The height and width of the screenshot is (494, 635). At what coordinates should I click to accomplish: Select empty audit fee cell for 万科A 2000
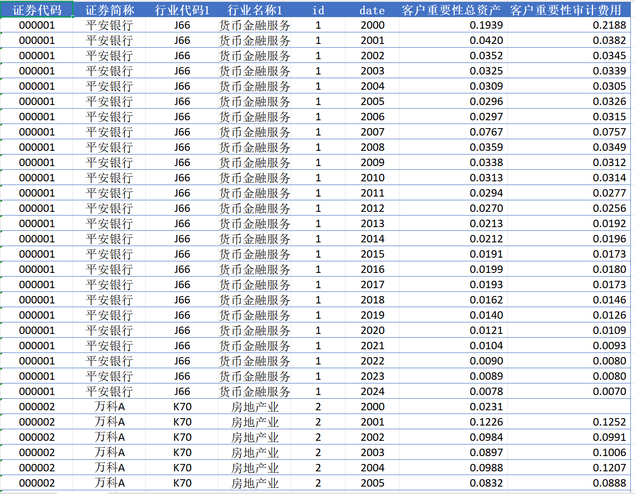pyautogui.click(x=569, y=407)
